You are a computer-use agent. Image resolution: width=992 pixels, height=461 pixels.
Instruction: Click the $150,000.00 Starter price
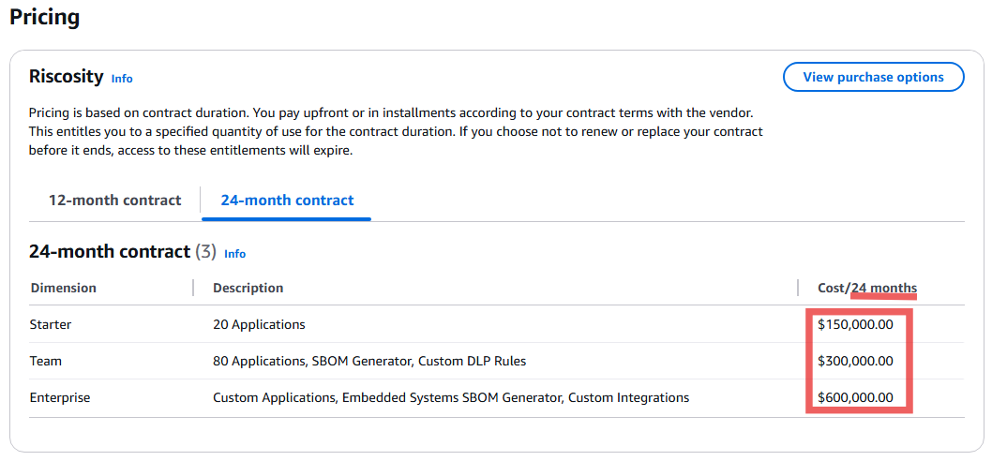(x=855, y=325)
